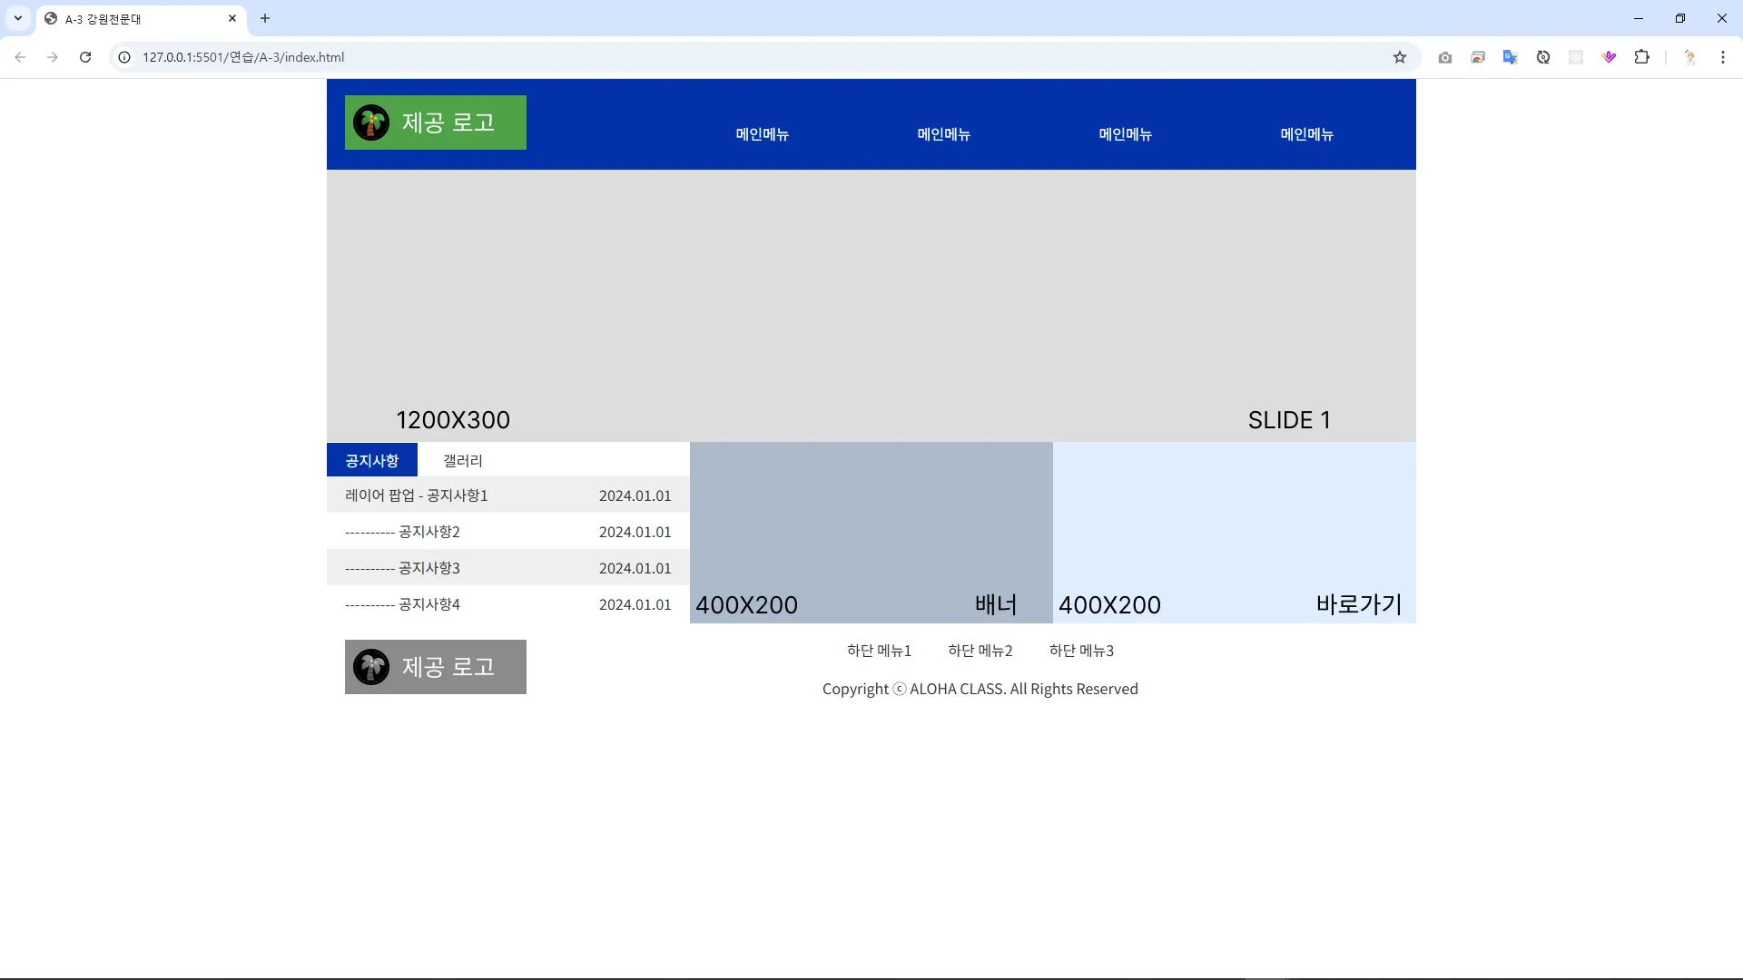
Task: Click the last 메인메뉴 navigation item
Action: [x=1306, y=134]
